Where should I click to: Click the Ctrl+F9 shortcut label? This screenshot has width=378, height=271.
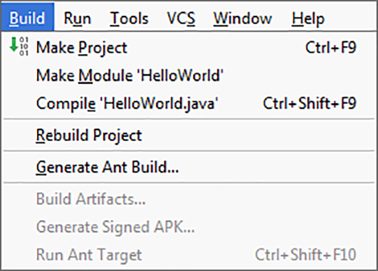[x=331, y=47]
